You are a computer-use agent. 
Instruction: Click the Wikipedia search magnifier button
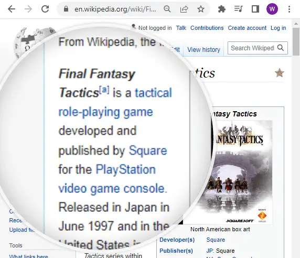tap(281, 48)
